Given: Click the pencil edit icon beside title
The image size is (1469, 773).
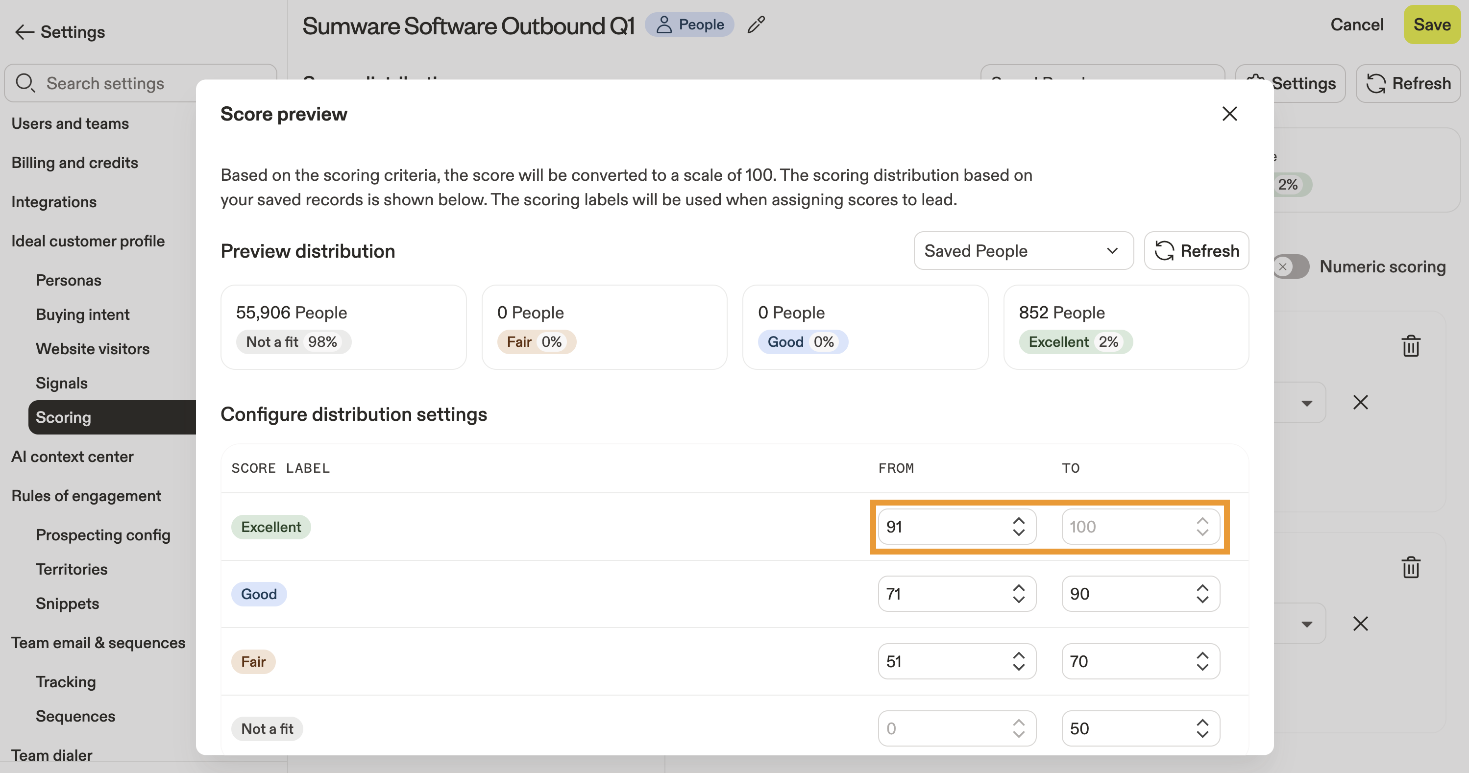Looking at the screenshot, I should click(x=756, y=25).
